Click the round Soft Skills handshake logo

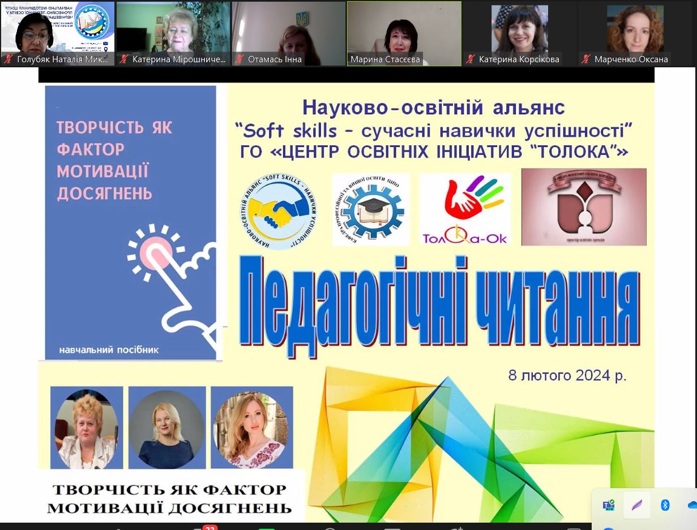point(280,212)
